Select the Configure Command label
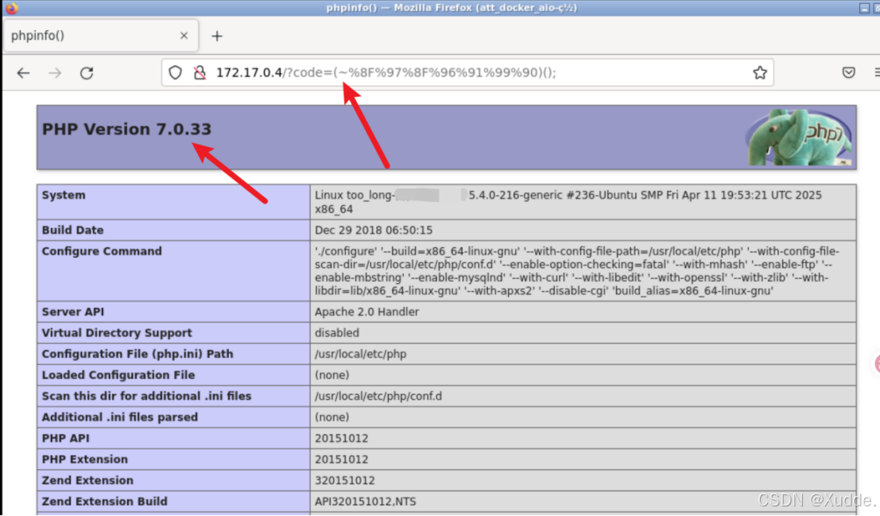Screen dimensions: 880x516 [x=102, y=251]
